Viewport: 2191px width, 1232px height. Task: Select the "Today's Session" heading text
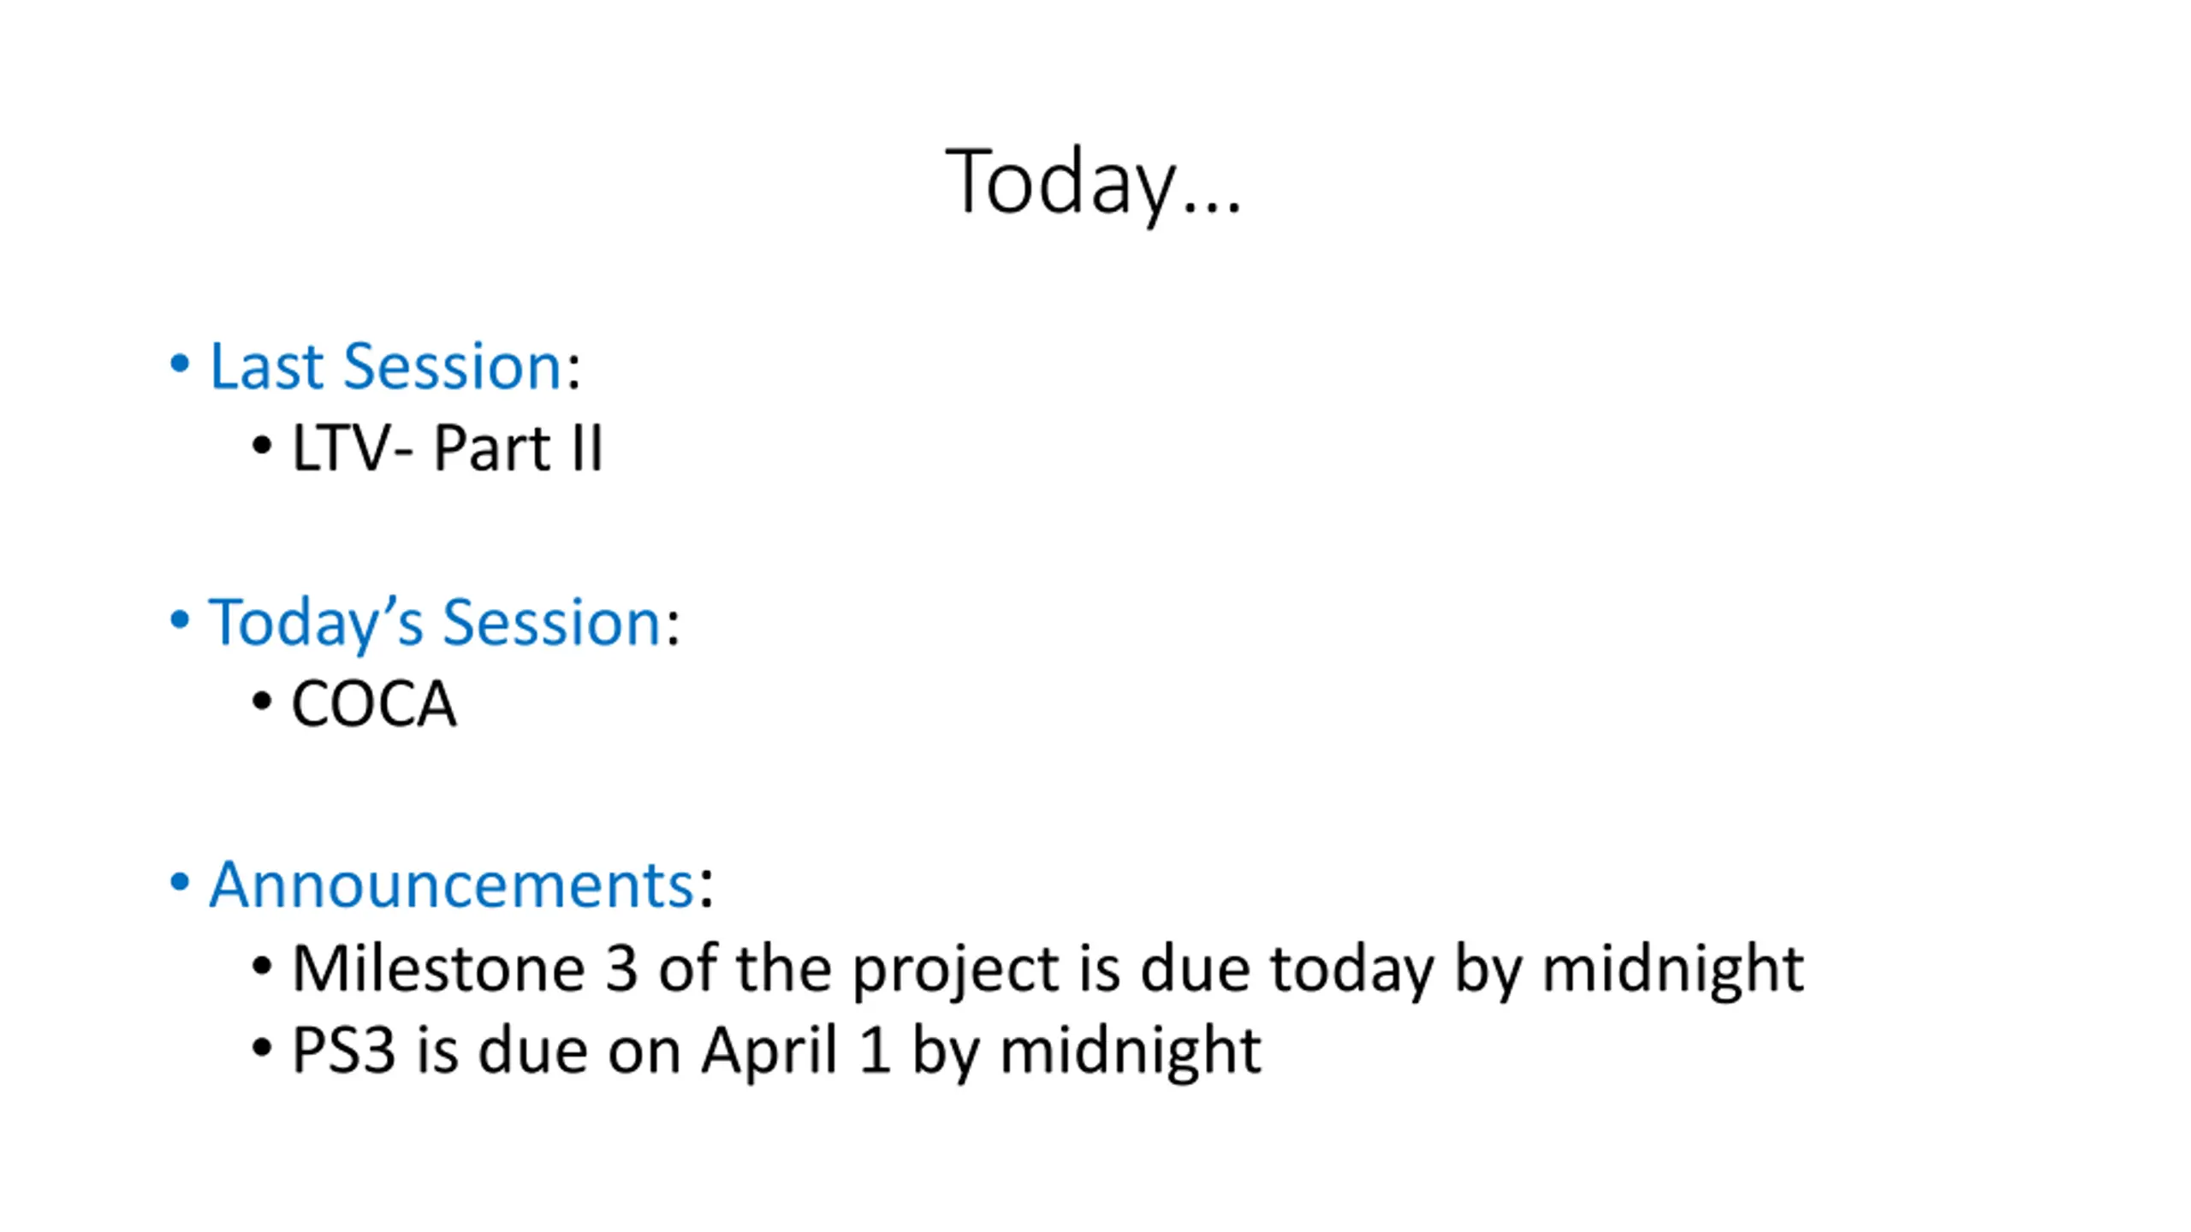[x=435, y=622]
